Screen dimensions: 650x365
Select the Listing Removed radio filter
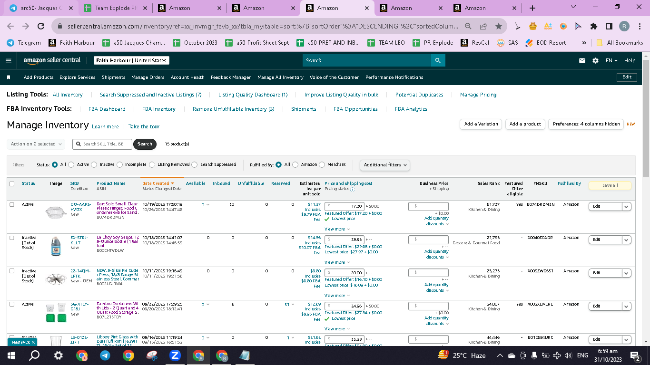click(x=152, y=164)
